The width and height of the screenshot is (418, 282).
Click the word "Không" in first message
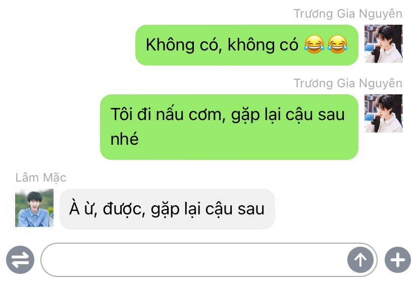[170, 45]
